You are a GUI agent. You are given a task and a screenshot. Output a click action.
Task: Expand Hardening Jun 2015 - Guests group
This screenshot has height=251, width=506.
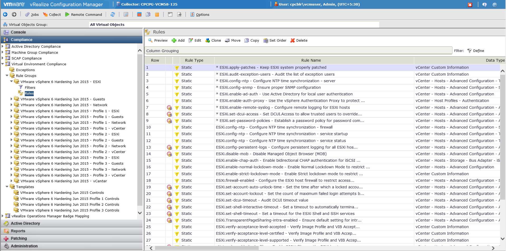[12, 99]
